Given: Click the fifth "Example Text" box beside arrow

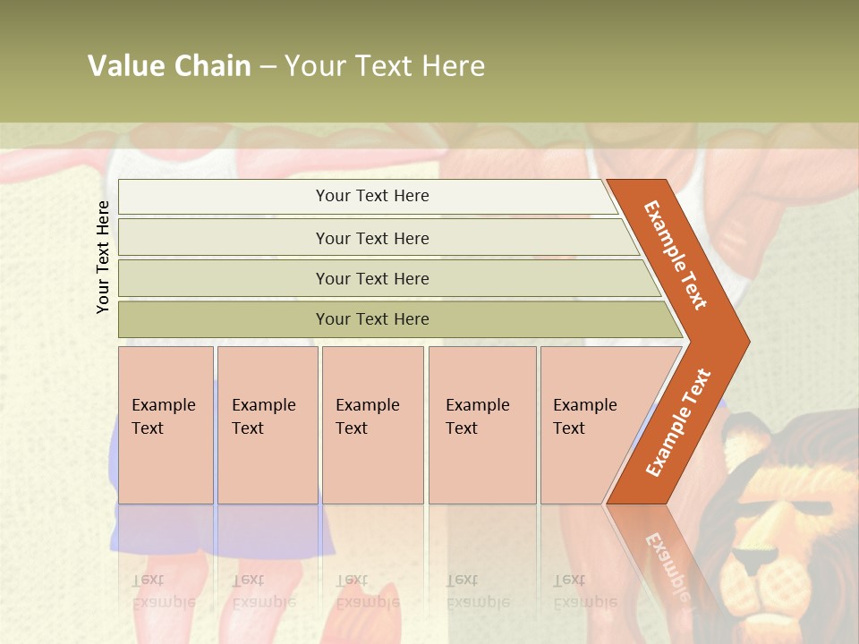Looking at the screenshot, I should pos(591,425).
